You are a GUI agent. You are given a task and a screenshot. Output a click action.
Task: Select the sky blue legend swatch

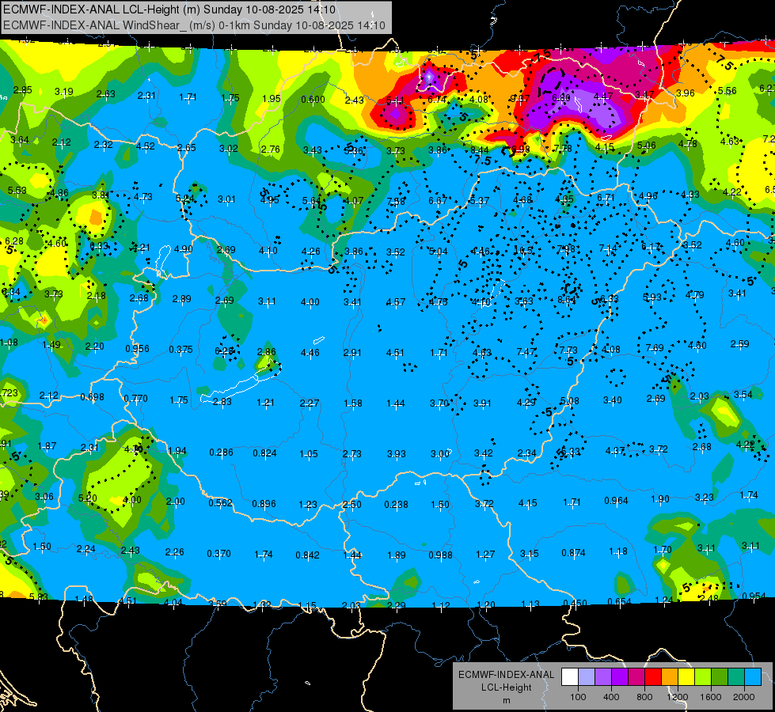point(754,677)
